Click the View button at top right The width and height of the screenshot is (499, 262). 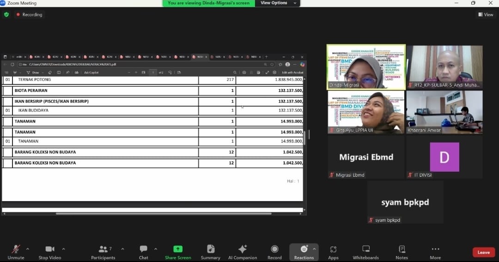pyautogui.click(x=486, y=15)
